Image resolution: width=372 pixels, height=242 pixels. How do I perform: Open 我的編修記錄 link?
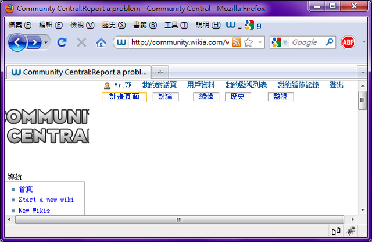[x=298, y=85]
